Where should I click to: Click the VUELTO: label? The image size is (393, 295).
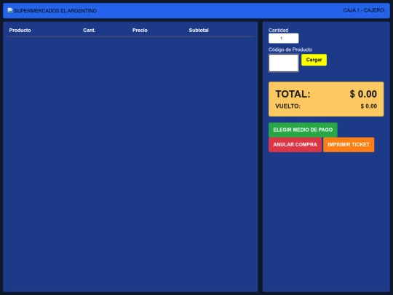287,106
